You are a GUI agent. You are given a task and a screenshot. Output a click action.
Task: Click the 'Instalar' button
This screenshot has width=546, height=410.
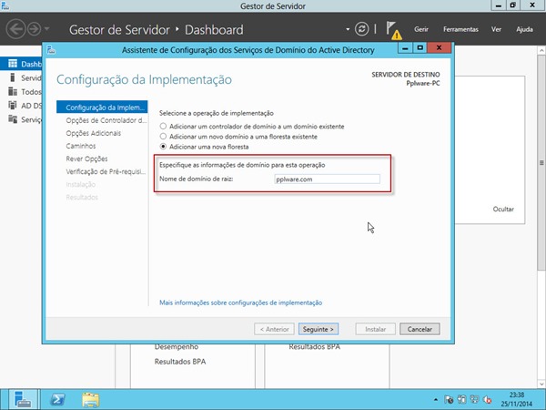tap(375, 329)
